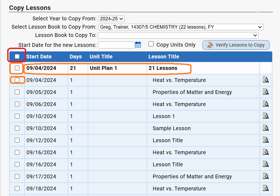Click the Days column header
The height and width of the screenshot is (196, 280).
pos(75,56)
